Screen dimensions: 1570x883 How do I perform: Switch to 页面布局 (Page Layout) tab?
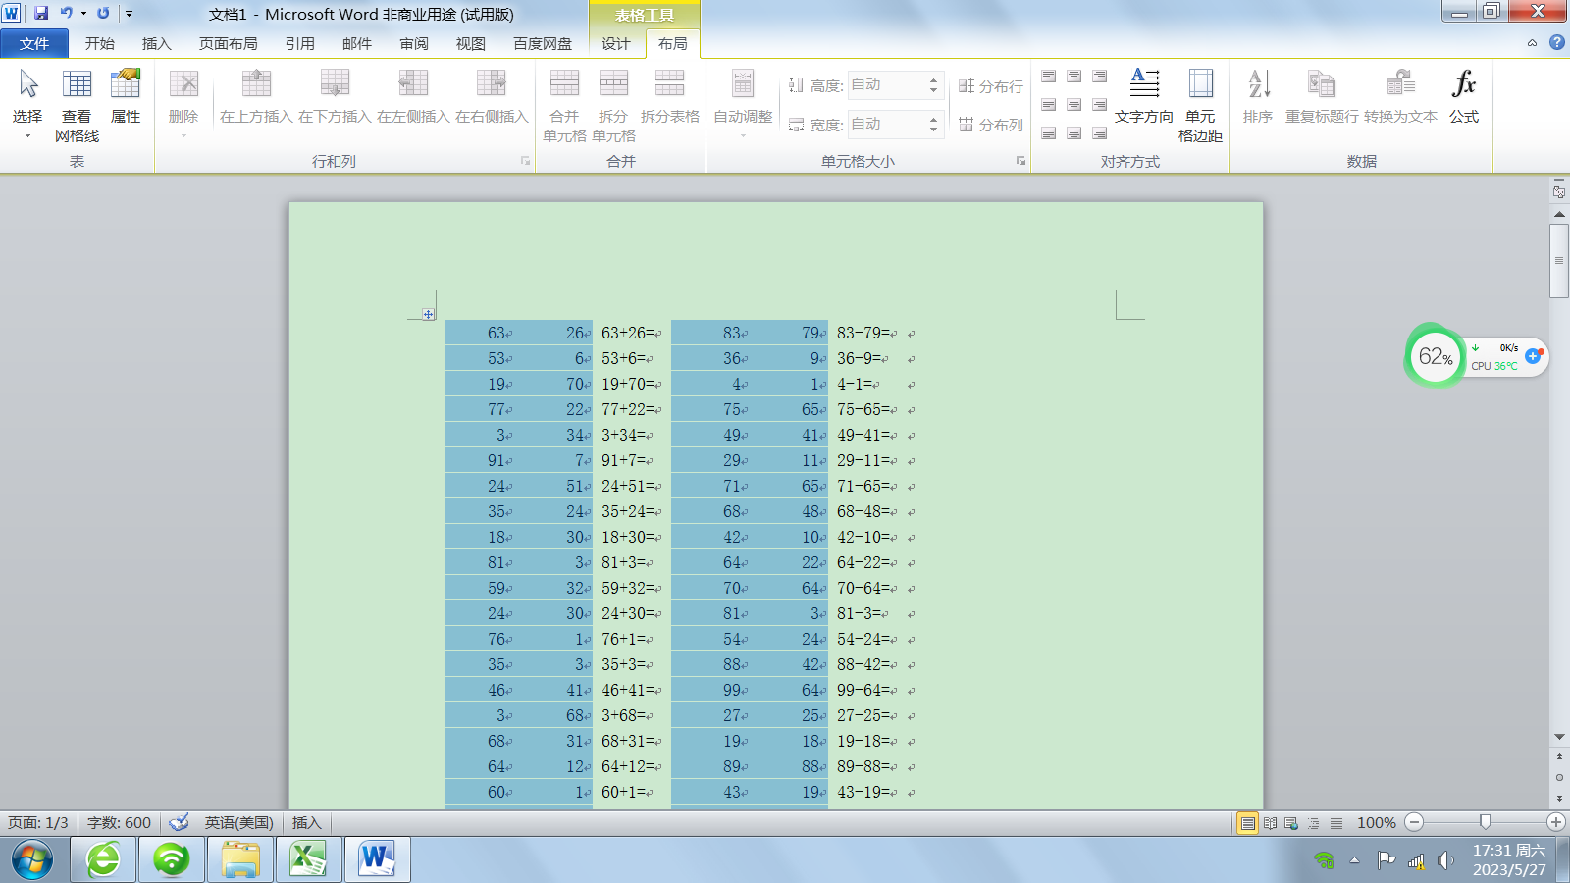(229, 43)
